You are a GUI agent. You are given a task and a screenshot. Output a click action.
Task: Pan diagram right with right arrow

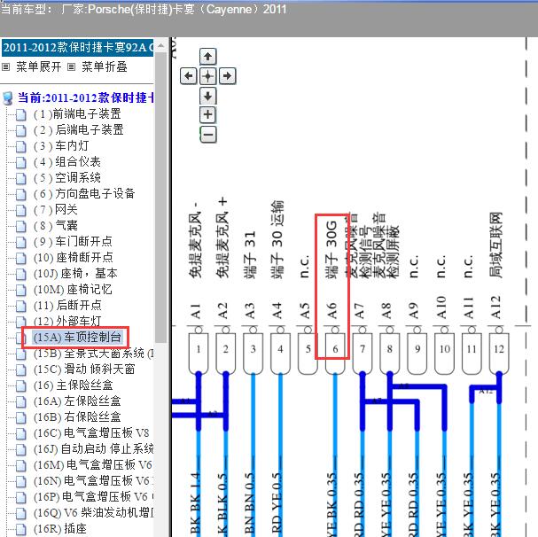pos(227,76)
